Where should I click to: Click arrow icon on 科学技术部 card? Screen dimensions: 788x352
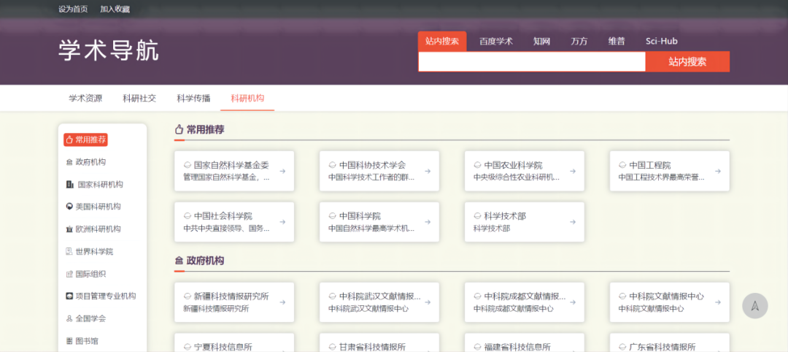click(x=573, y=222)
